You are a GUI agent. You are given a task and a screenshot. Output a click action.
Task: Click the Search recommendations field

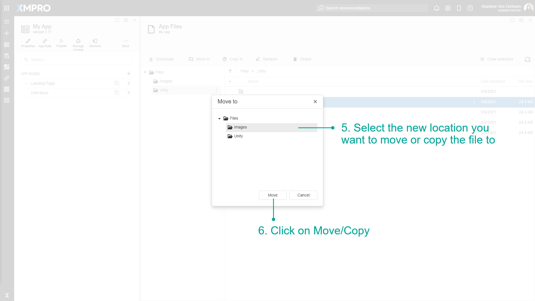(372, 8)
